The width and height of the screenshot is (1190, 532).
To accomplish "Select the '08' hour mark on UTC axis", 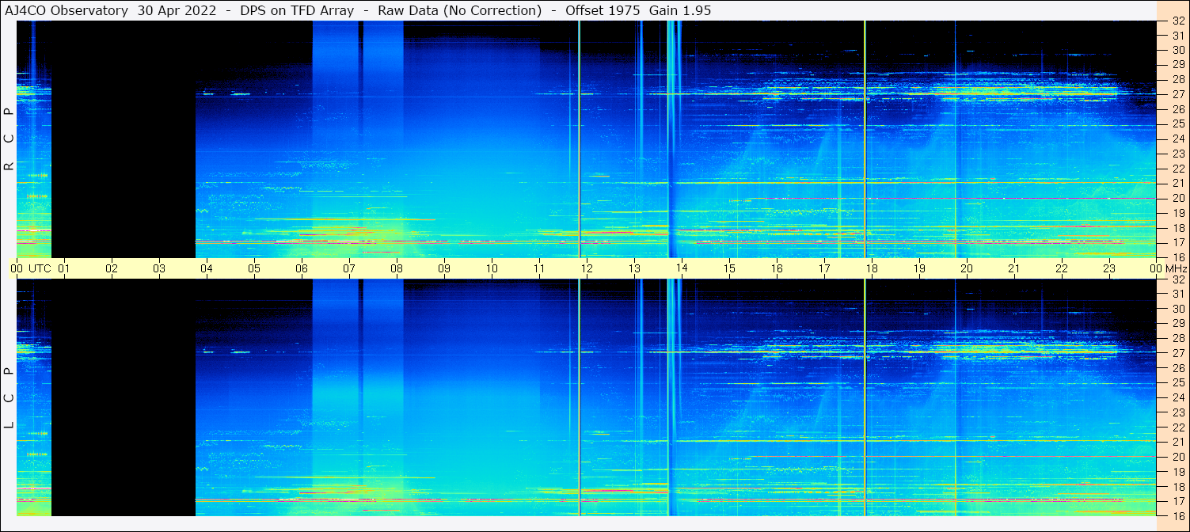I will [397, 268].
